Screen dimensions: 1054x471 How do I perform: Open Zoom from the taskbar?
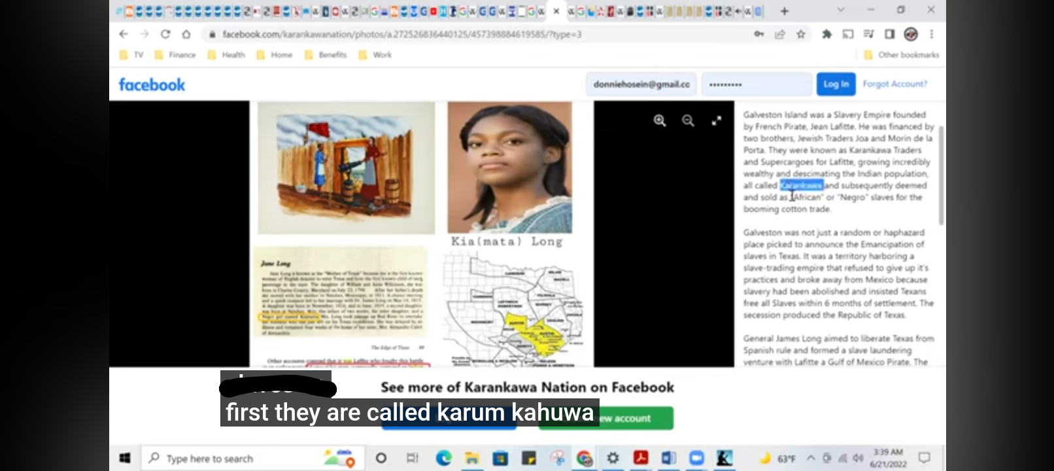pyautogui.click(x=697, y=458)
